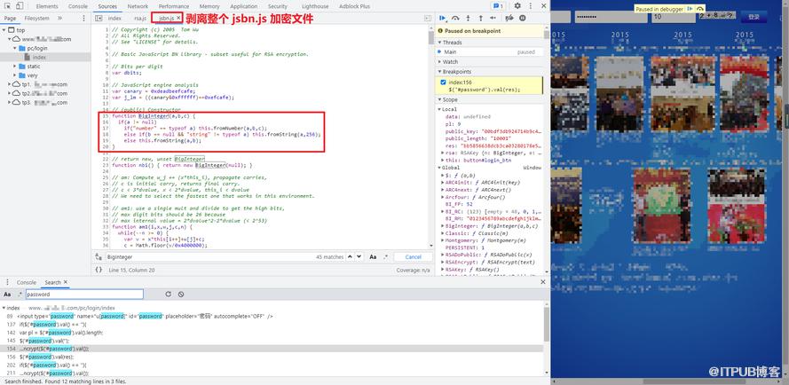Switch to the Network tab

[x=138, y=6]
